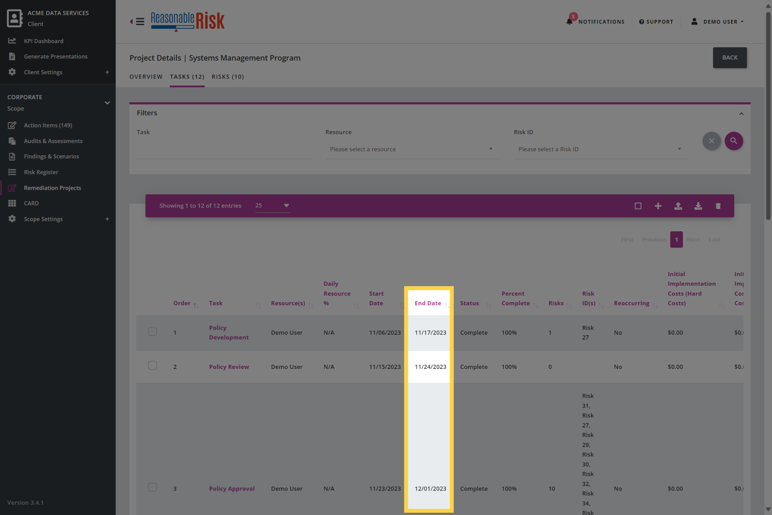The width and height of the screenshot is (772, 515).
Task: Open the notifications bell
Action: pos(569,21)
